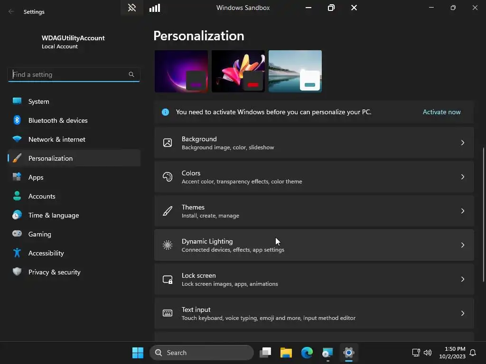Open Bluetooth & devices category
Screen dimensions: 486x364
point(74,120)
